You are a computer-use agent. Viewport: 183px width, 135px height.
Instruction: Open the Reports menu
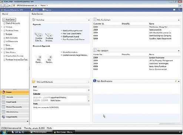click(48, 10)
